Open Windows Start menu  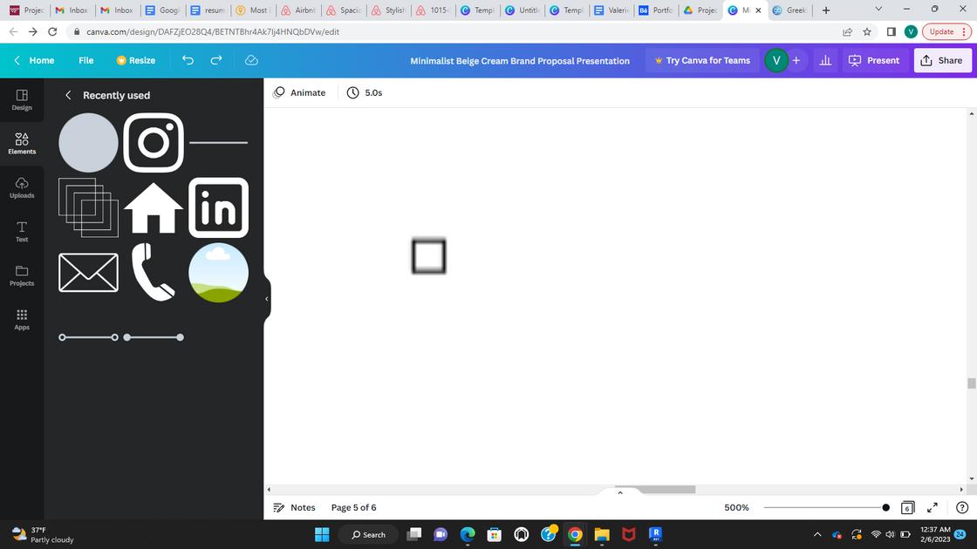[322, 535]
